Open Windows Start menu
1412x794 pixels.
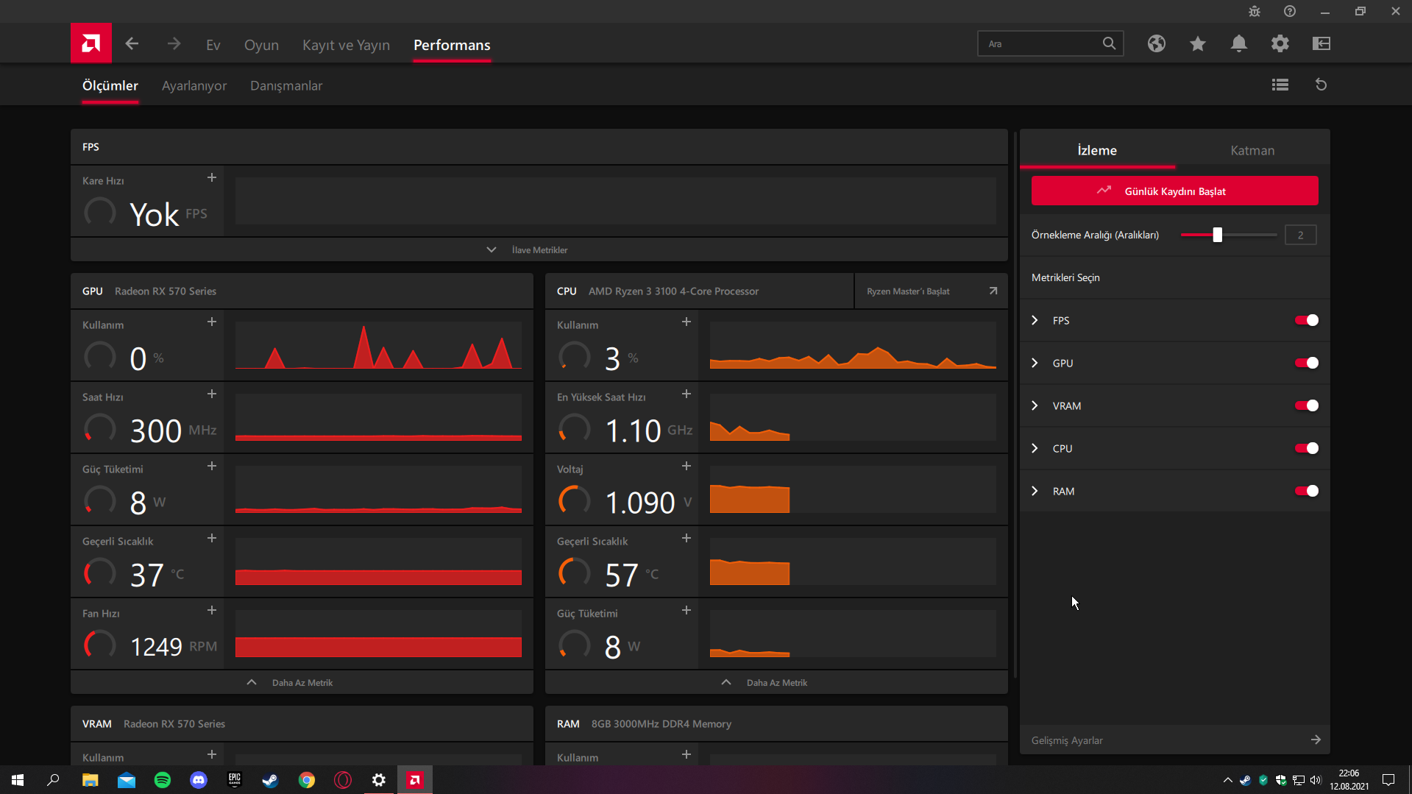(x=18, y=780)
